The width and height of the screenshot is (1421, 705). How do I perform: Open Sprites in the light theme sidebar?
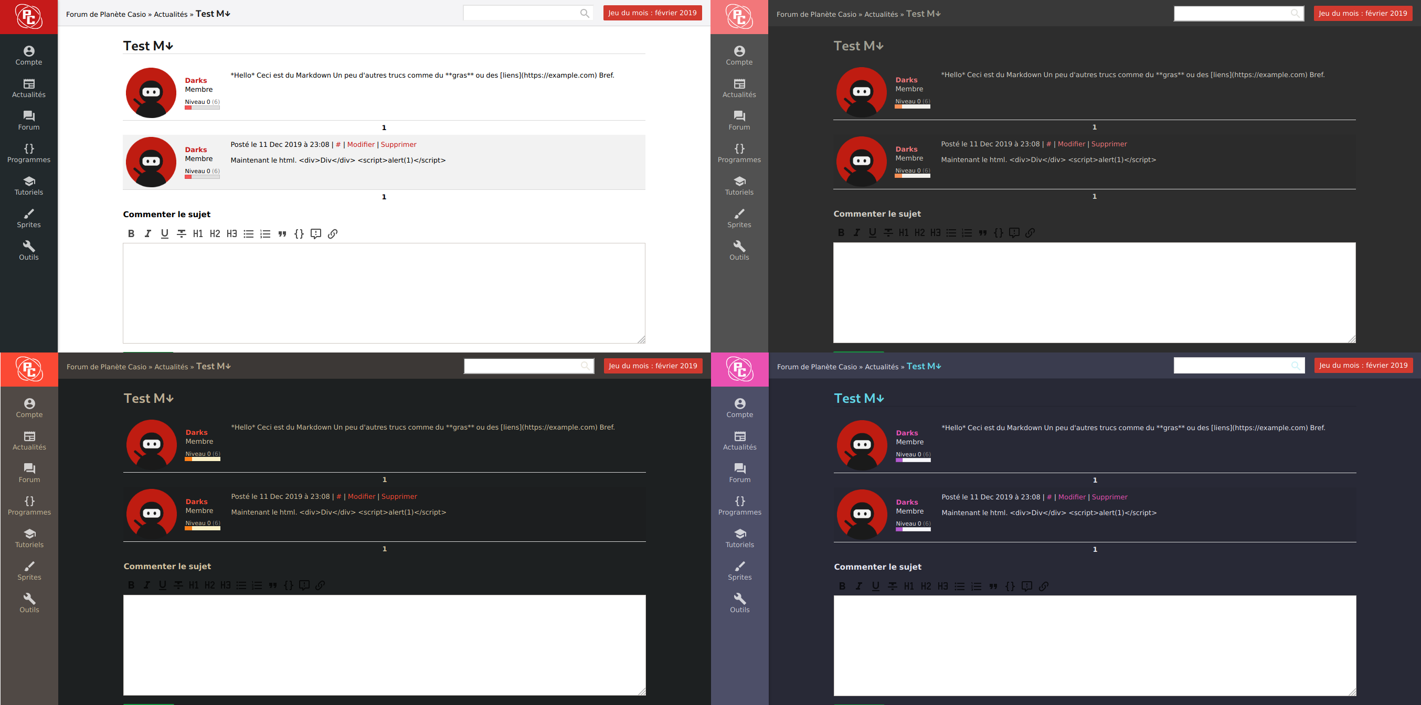click(29, 218)
